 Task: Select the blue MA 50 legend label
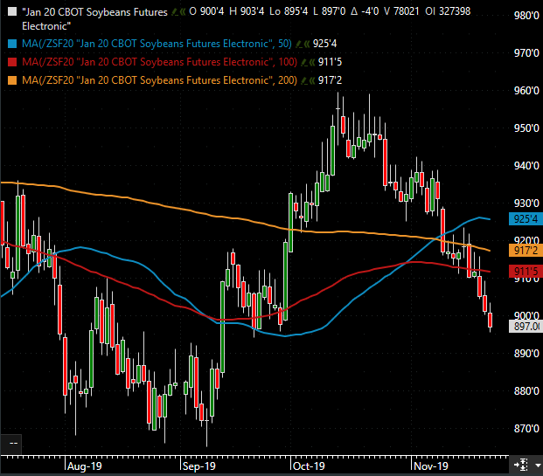[x=157, y=44]
